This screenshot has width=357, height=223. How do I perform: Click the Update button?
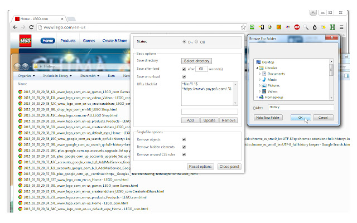point(210,120)
